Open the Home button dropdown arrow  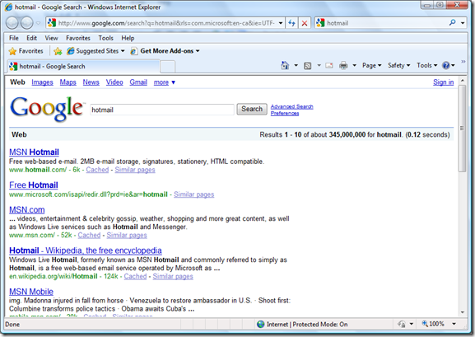(296, 66)
